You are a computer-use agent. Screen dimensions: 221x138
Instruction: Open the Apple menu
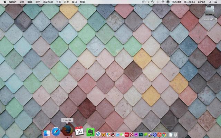(4, 2)
